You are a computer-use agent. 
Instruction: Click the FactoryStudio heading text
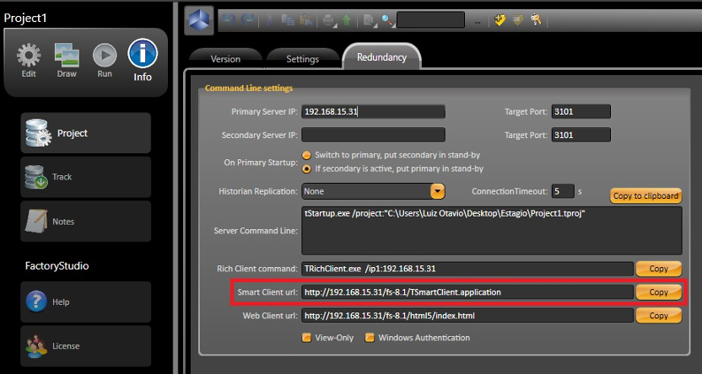coord(57,266)
